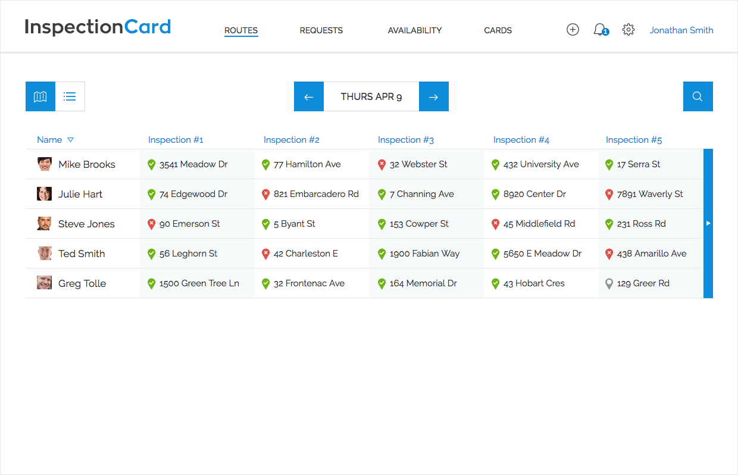
Task: Click the THURS APR 9 date field
Action: tap(371, 96)
